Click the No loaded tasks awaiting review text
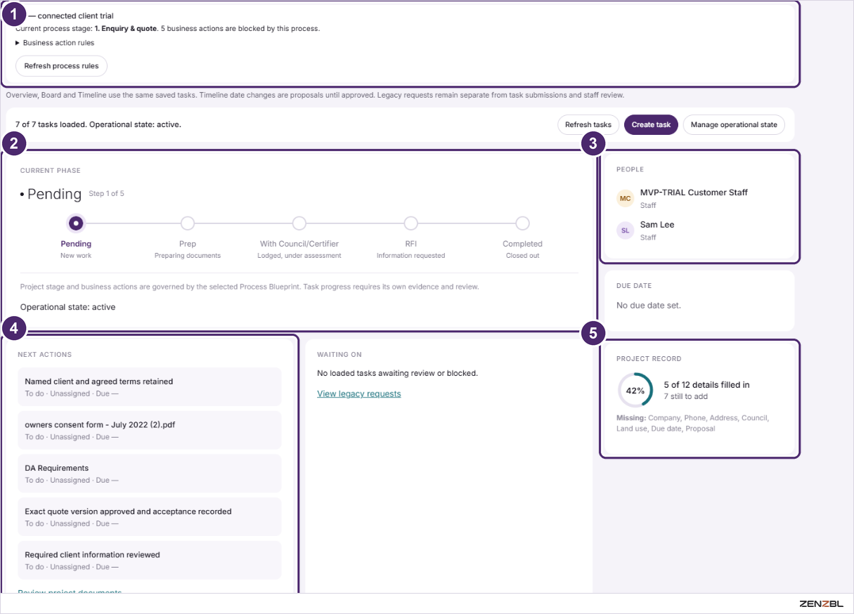The height and width of the screenshot is (614, 854). click(x=397, y=373)
